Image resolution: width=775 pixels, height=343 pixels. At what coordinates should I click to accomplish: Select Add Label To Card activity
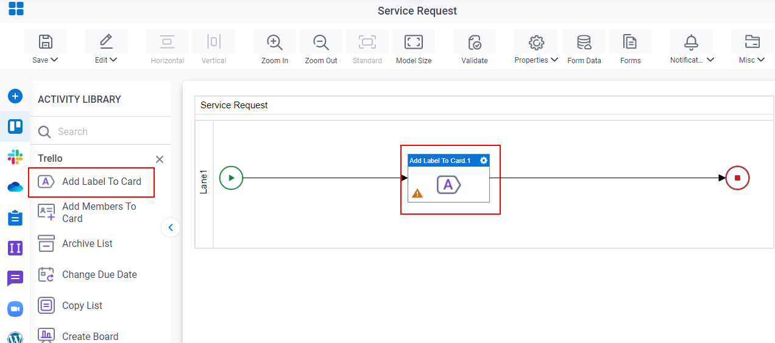pyautogui.click(x=91, y=181)
